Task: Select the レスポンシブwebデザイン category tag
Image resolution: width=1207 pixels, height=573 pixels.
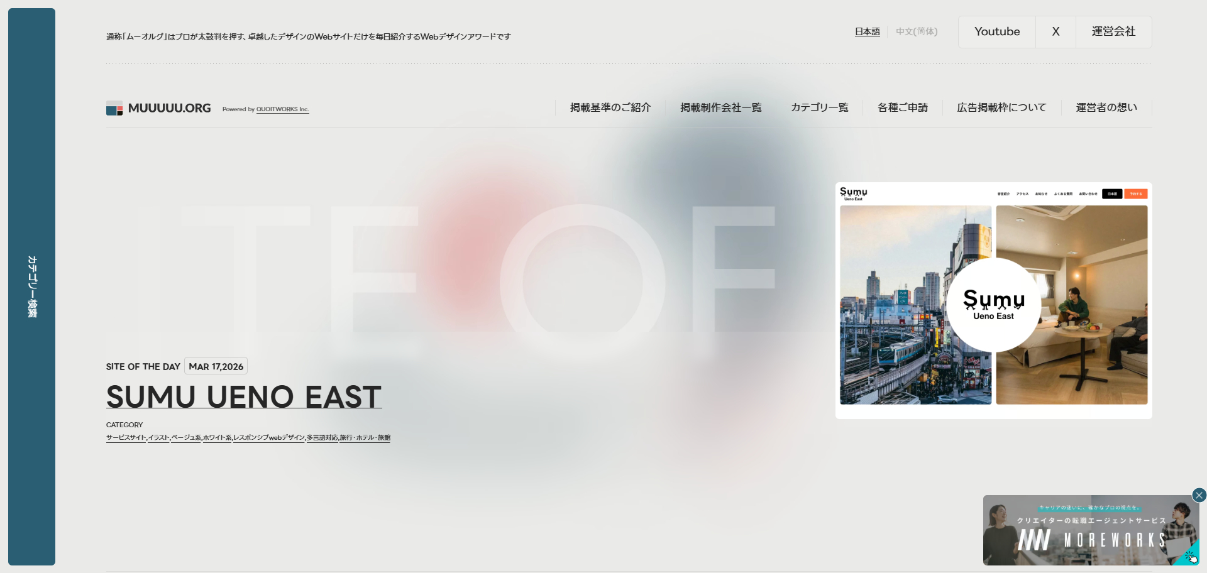Action: pyautogui.click(x=269, y=438)
